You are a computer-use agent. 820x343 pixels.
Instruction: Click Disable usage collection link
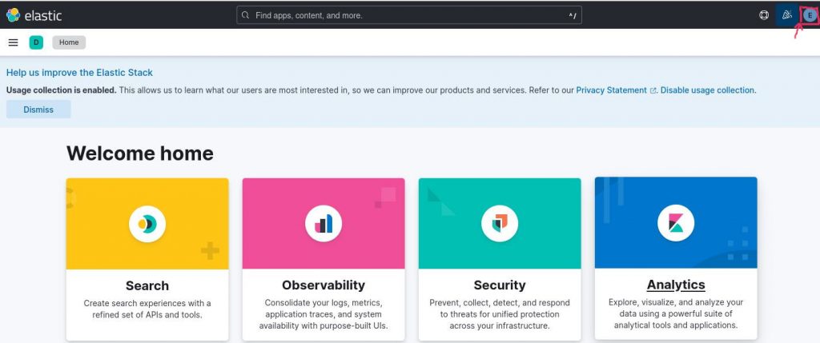coord(707,90)
